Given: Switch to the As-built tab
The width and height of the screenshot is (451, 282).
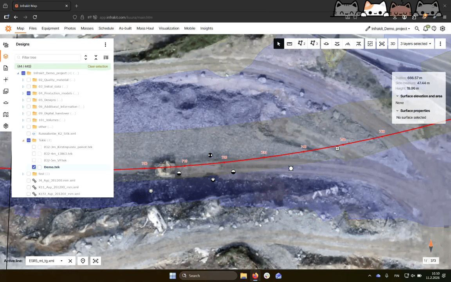Looking at the screenshot, I should coord(125,28).
